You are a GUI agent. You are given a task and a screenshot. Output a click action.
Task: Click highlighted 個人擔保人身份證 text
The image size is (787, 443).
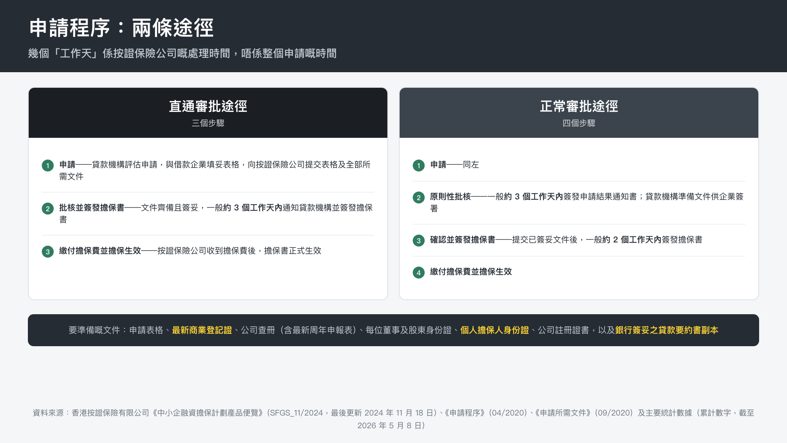pyautogui.click(x=495, y=330)
